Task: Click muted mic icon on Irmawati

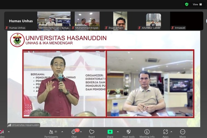Action: coord(172,28)
